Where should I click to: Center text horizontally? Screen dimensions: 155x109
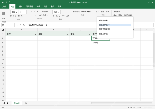[x=35, y=12]
